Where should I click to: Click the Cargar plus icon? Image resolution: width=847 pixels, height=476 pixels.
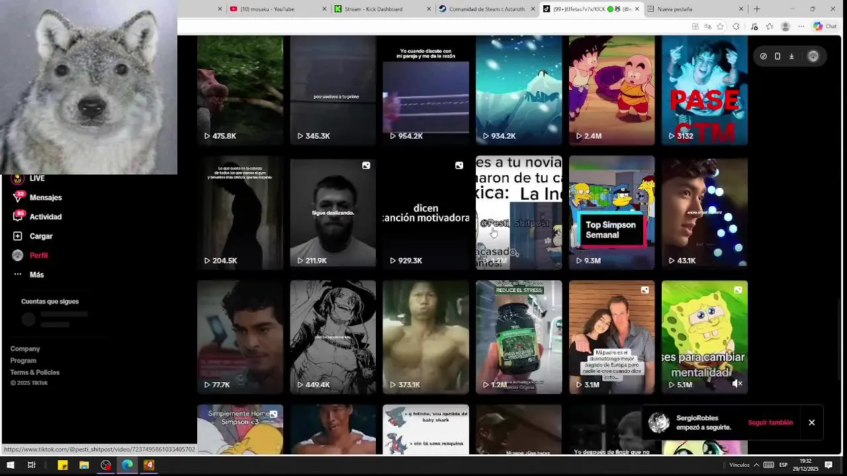[x=18, y=236]
